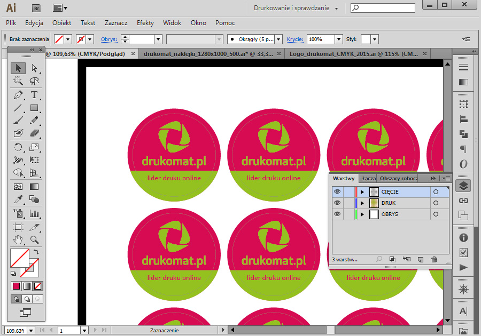Click the Obrys link in control bar

pos(109,39)
